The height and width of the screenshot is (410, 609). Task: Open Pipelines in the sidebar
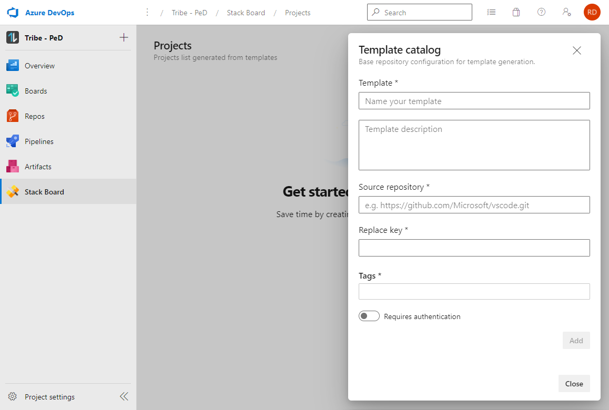click(68, 141)
